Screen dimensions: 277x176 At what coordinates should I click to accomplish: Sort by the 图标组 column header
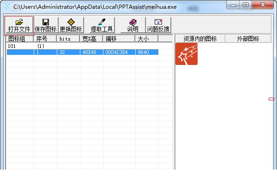point(20,39)
